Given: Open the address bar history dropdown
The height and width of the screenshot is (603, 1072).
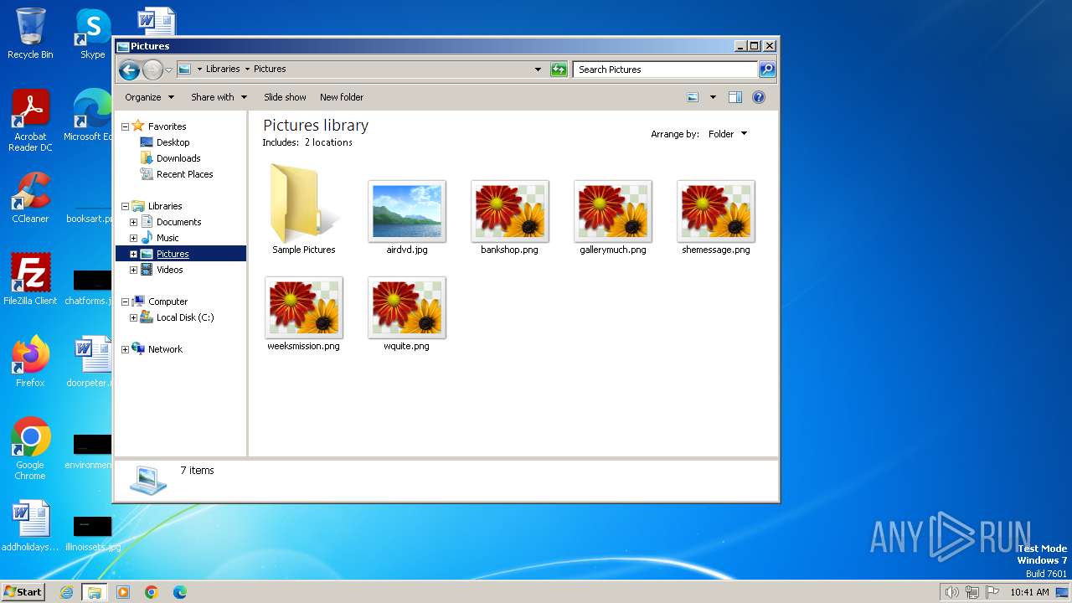Looking at the screenshot, I should tap(538, 70).
